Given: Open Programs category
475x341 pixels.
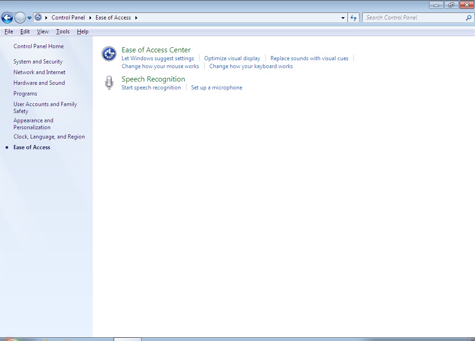Looking at the screenshot, I should tap(25, 94).
